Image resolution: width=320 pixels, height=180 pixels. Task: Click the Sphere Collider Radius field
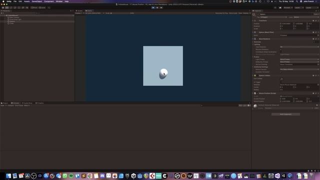click(x=299, y=89)
